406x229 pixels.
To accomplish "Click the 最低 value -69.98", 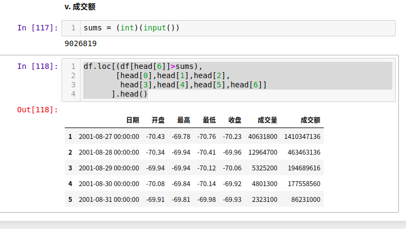I will (207, 200).
